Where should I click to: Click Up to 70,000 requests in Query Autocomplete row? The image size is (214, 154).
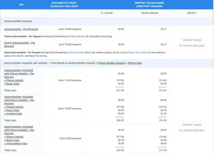(x=70, y=44)
